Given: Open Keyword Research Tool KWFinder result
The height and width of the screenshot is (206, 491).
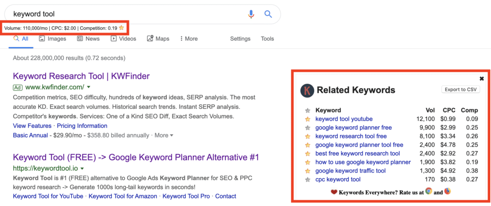Looking at the screenshot, I should tap(81, 76).
